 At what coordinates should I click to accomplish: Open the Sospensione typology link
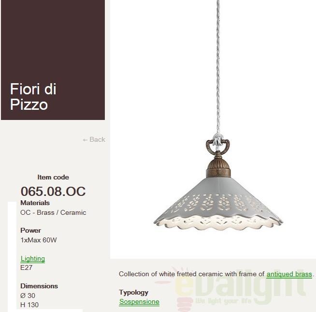tap(139, 302)
